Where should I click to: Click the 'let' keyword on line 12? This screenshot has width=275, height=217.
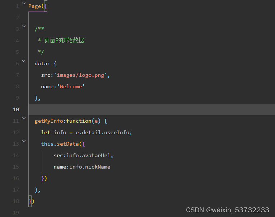[46, 132]
